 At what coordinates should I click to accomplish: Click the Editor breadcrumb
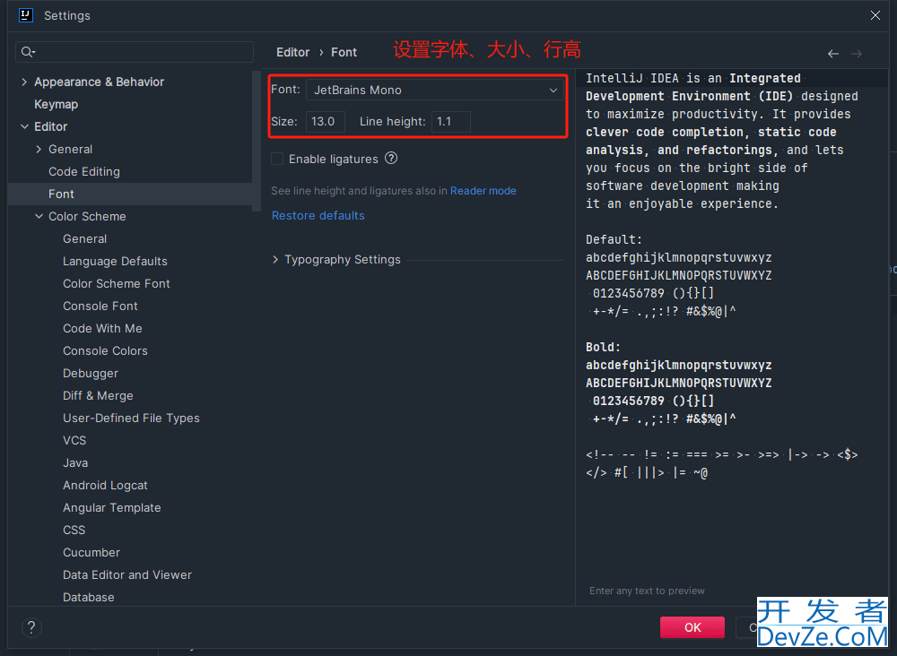(293, 52)
